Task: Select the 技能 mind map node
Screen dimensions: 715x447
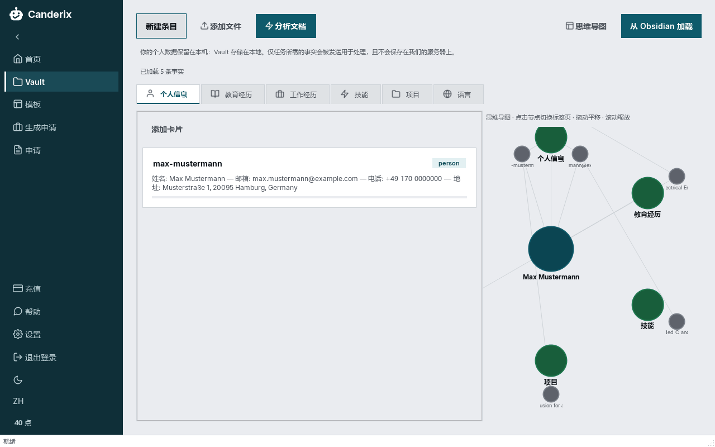Action: tap(647, 305)
